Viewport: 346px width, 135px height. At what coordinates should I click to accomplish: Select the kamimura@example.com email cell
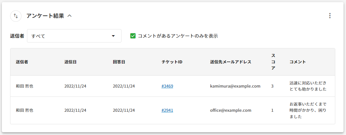tap(235, 86)
